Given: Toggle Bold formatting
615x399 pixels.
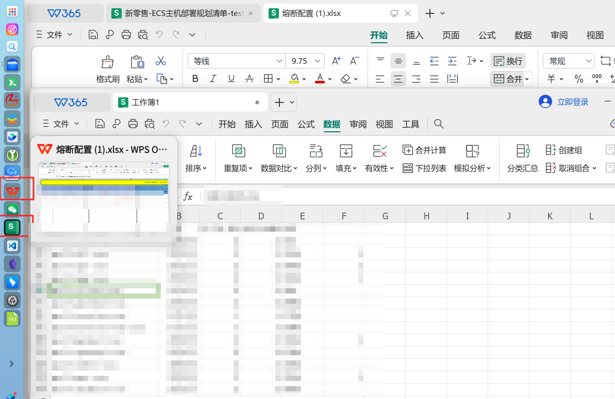Looking at the screenshot, I should pos(195,79).
